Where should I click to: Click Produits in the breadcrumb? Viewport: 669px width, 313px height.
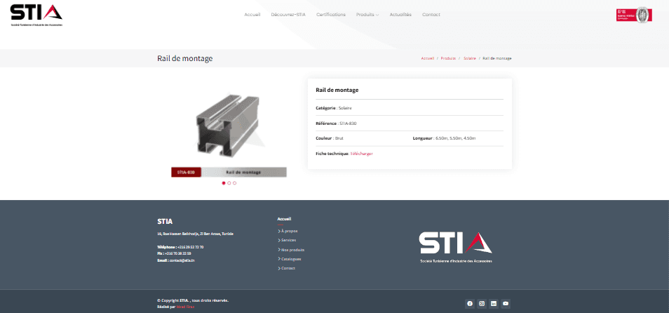tap(448, 58)
